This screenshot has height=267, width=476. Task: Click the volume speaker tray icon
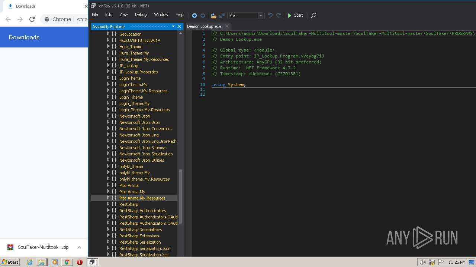pos(422,262)
